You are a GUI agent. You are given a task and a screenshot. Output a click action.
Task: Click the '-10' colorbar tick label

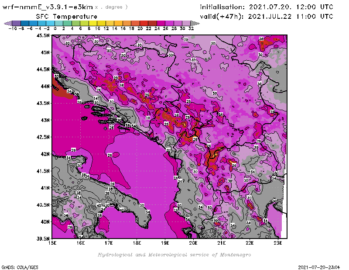click(x=13, y=28)
